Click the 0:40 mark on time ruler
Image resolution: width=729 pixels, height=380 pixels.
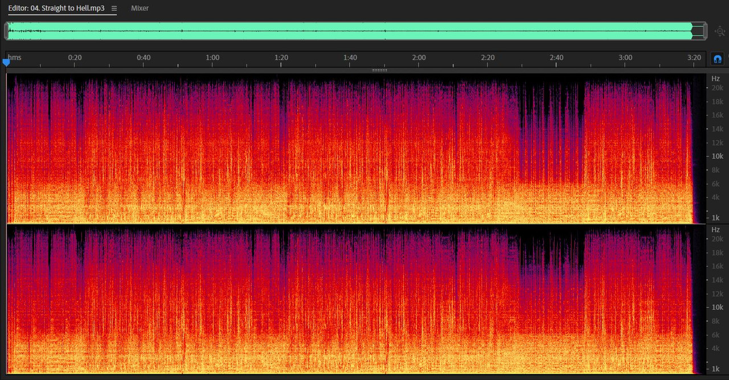[x=144, y=57]
